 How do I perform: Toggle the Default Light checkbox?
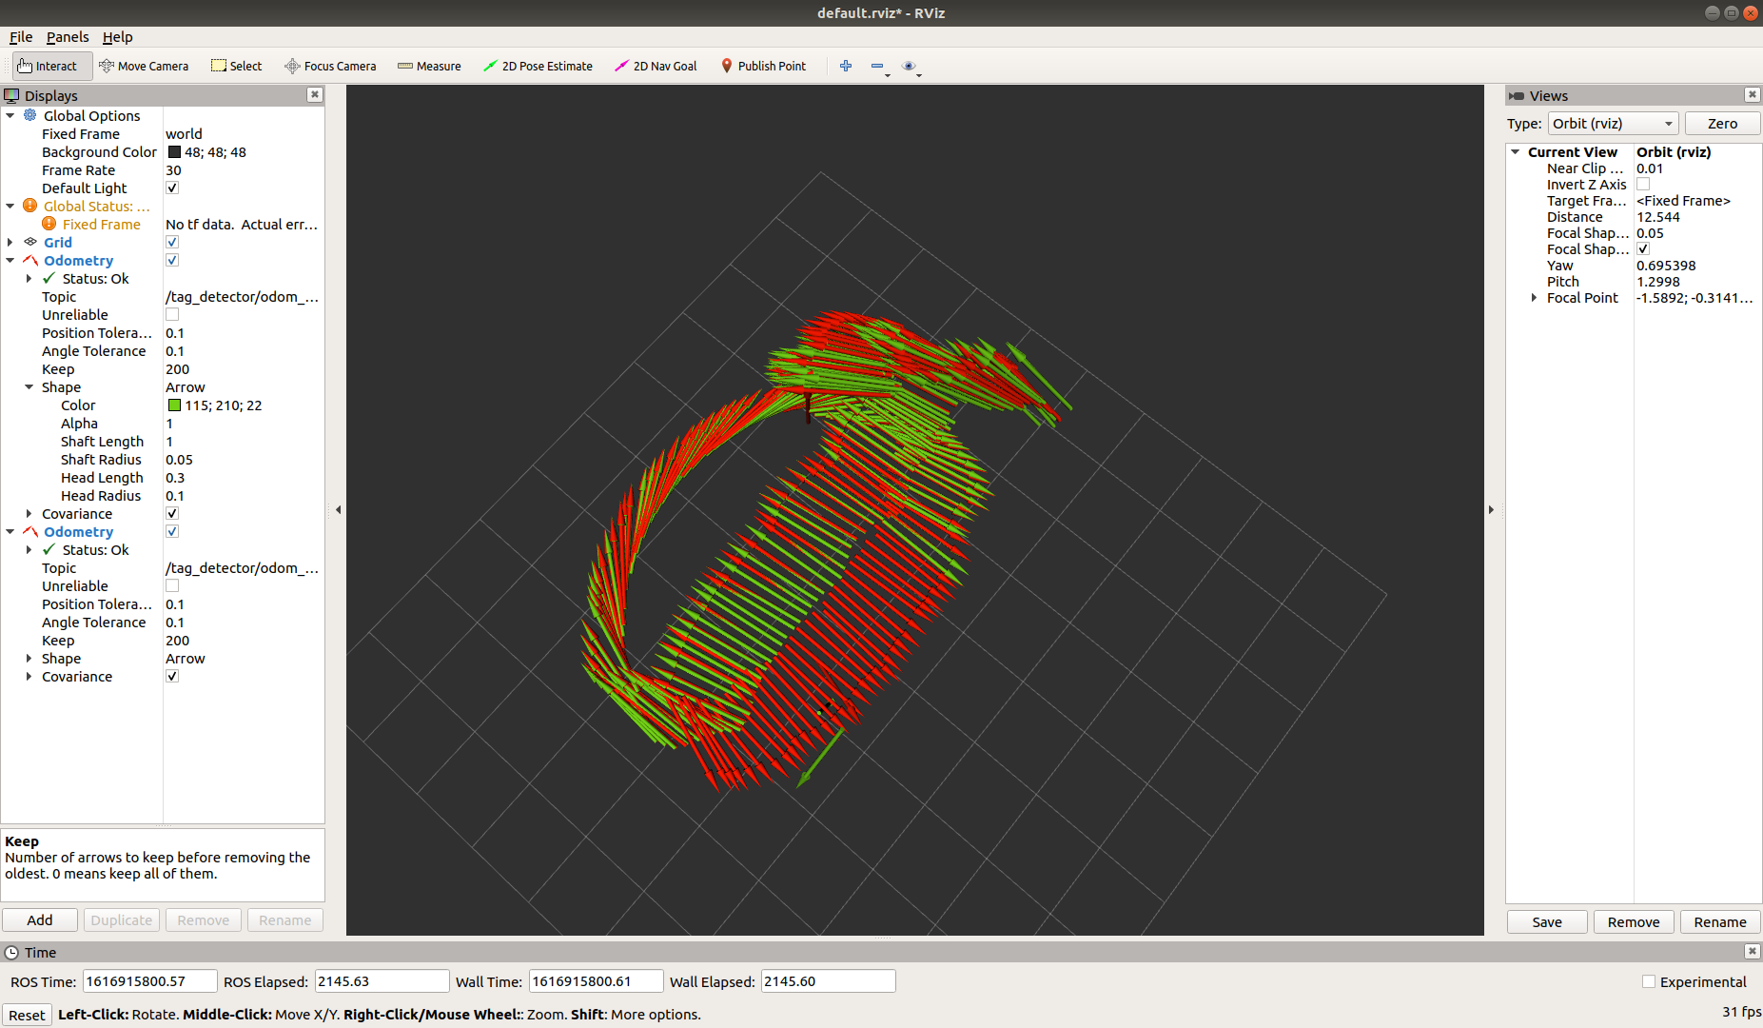(x=172, y=188)
